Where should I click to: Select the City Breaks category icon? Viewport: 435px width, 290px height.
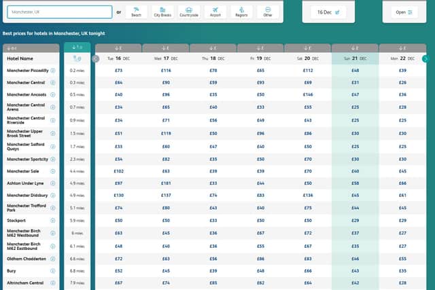[x=162, y=12]
